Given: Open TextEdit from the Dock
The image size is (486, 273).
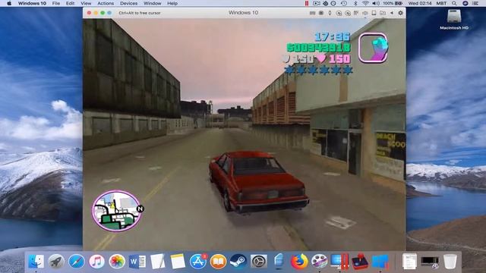Looking at the screenshot, I should point(157,262).
